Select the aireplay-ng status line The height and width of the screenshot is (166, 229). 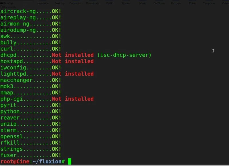[31, 18]
